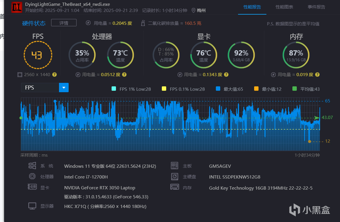Image resolution: width=340 pixels, height=222 pixels.
Task: Switch to the 性能报告 tab
Action: point(252,7)
